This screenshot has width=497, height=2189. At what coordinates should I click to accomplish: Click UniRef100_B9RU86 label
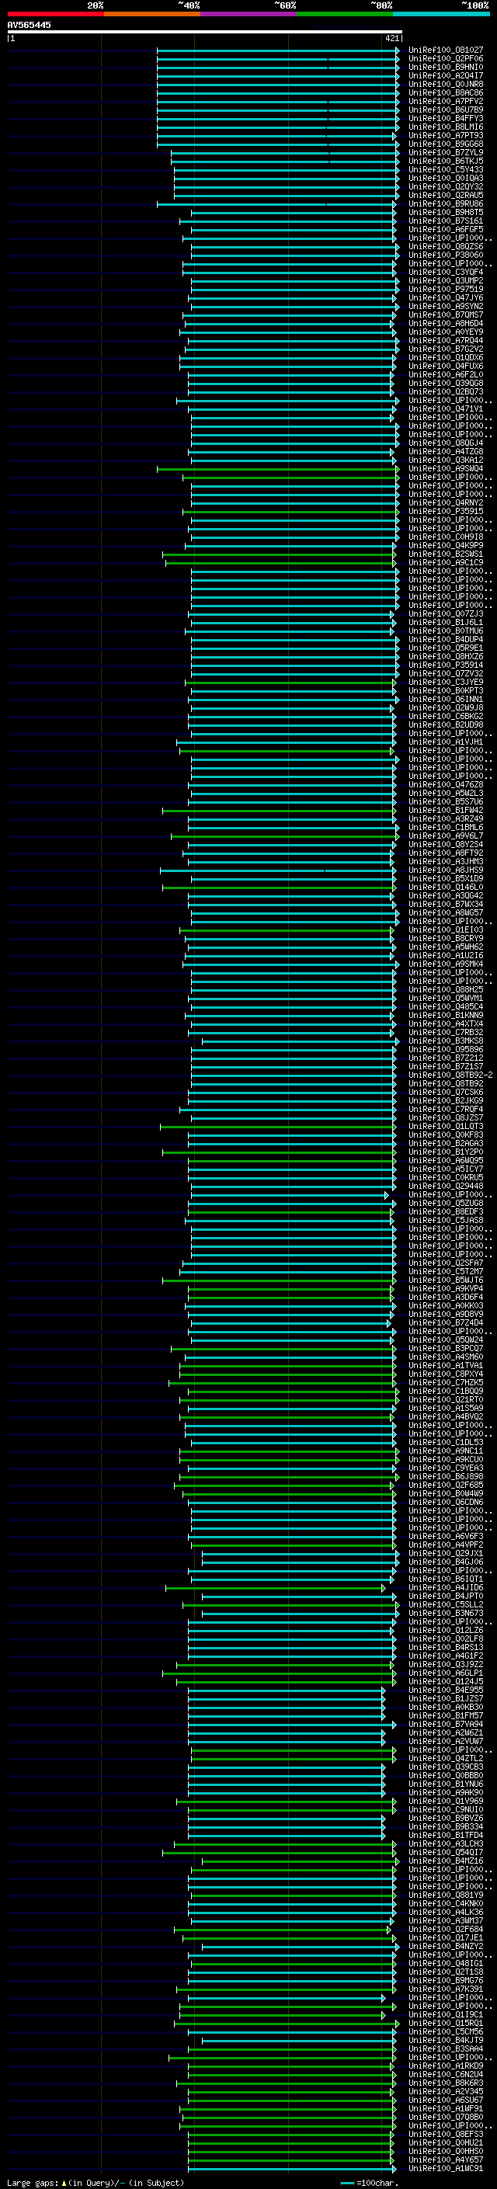coord(446,204)
